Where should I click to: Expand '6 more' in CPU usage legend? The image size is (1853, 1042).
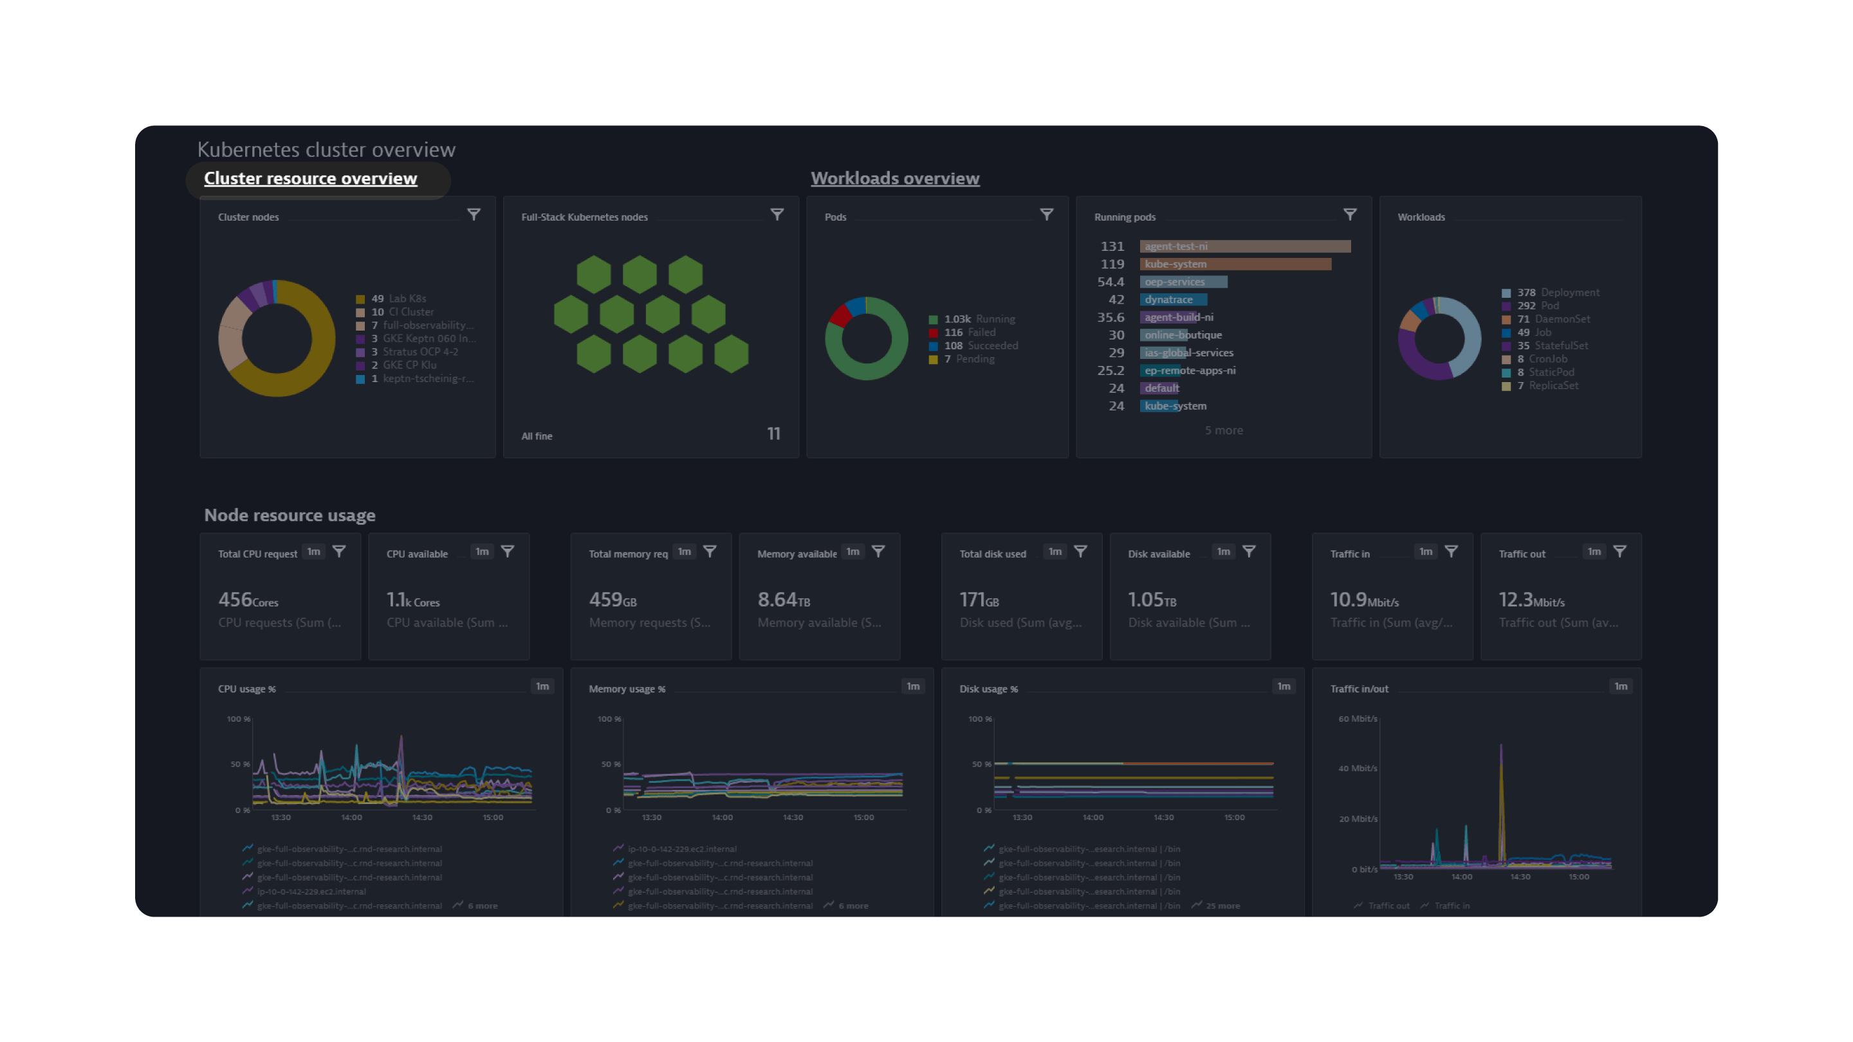click(482, 906)
